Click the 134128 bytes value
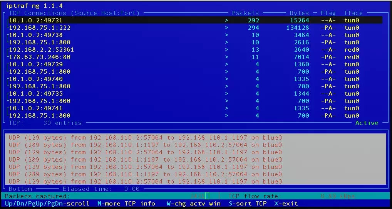Screen dimensions: 392x209 (298, 28)
